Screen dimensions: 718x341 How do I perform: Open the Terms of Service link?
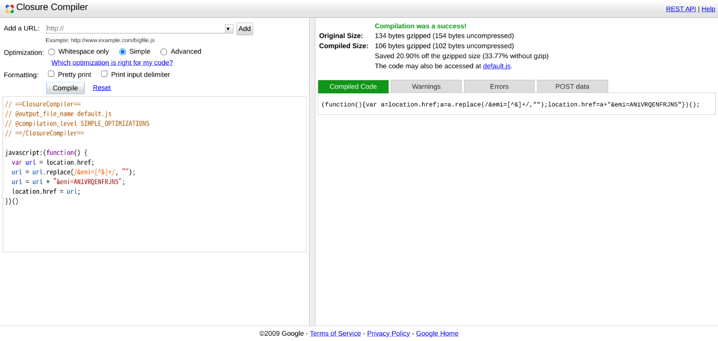click(335, 334)
